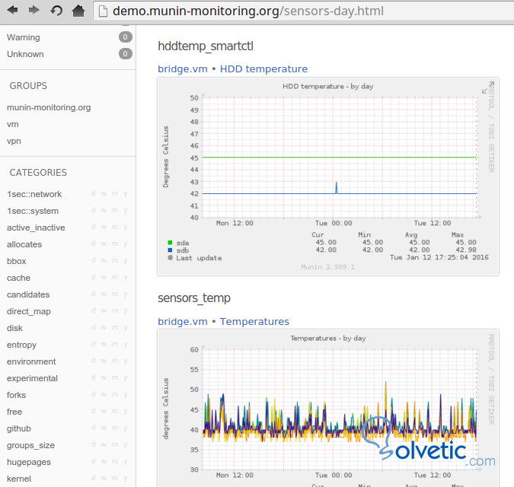
Task: Click the grey Last update legend marker
Action: point(170,258)
